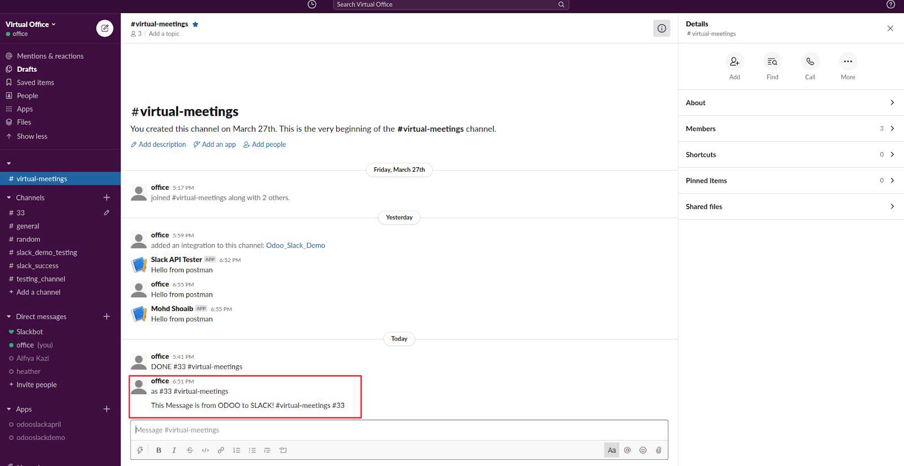Toggle ordered list formatting
This screenshot has height=466, width=904.
[x=237, y=450]
